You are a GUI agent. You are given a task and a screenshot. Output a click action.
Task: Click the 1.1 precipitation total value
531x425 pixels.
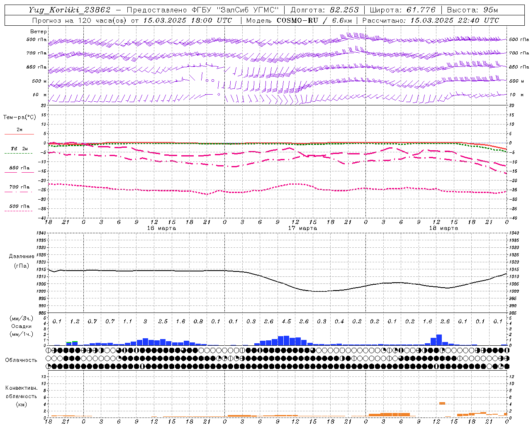coord(127,322)
